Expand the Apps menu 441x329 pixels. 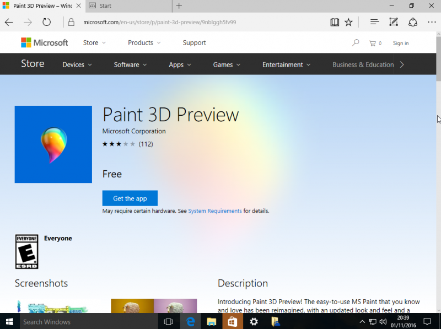(180, 64)
